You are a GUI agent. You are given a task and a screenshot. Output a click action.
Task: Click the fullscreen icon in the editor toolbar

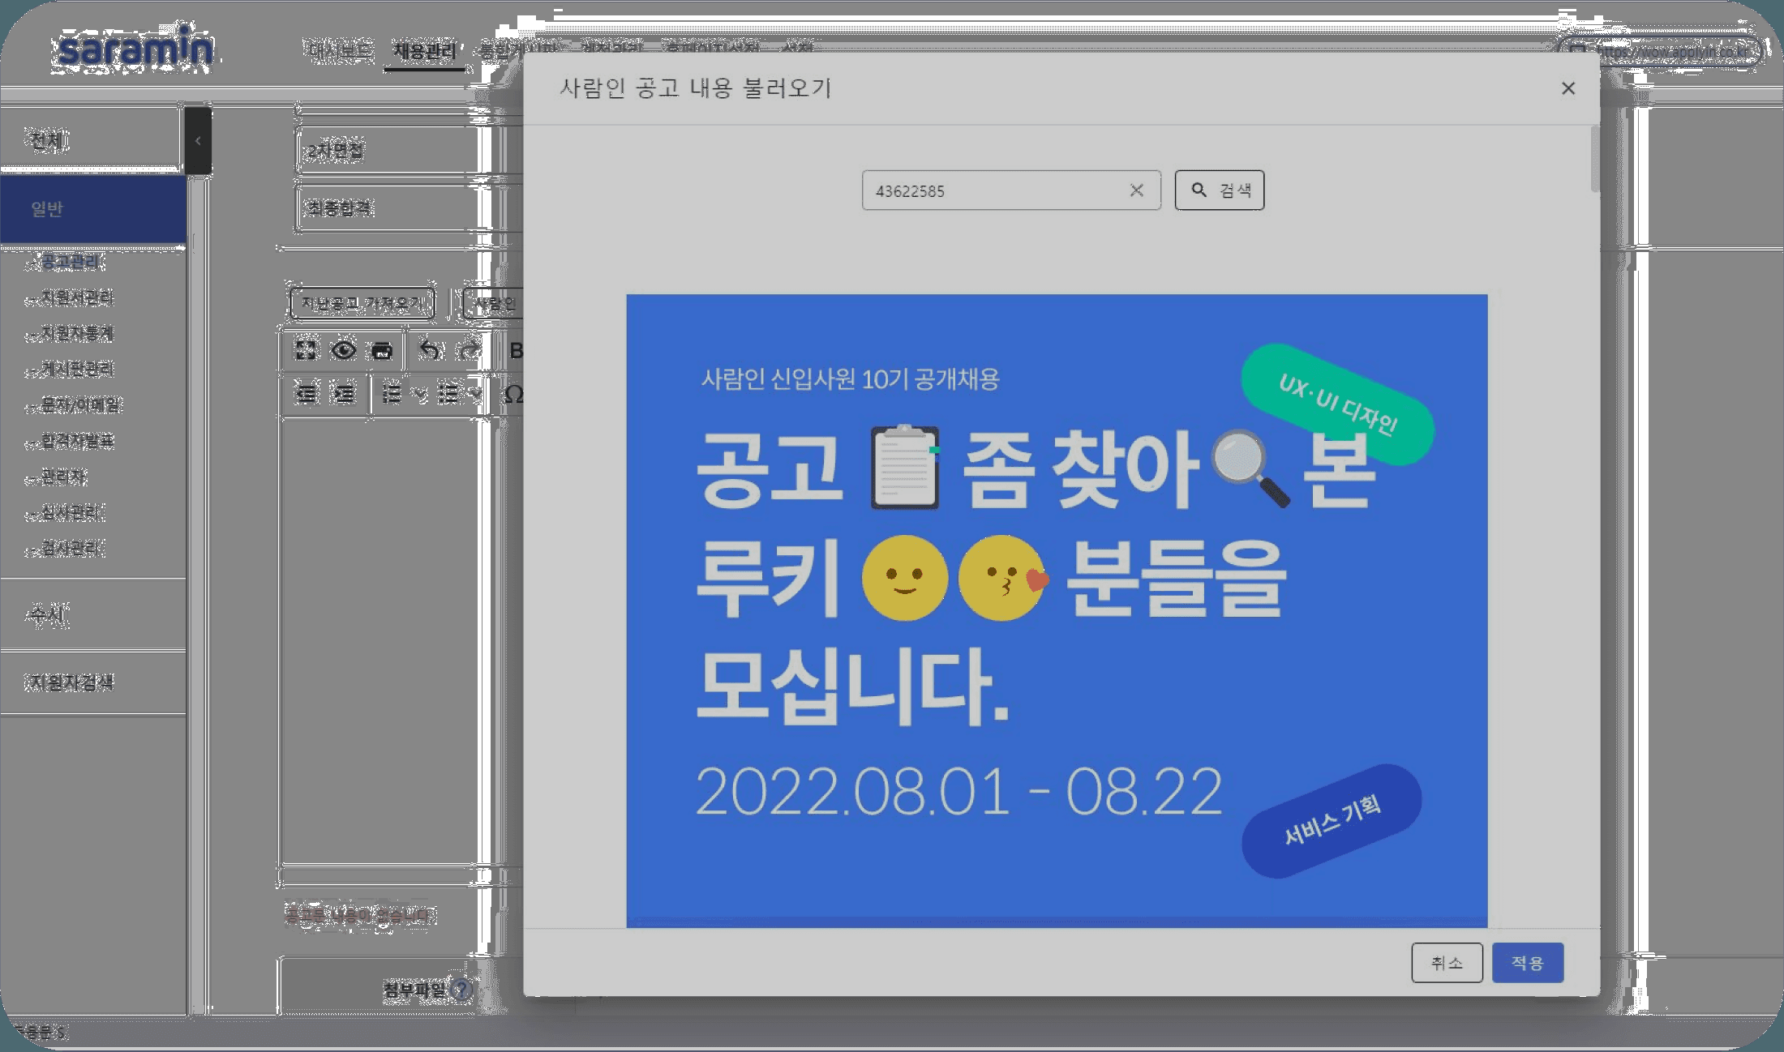[x=306, y=350]
